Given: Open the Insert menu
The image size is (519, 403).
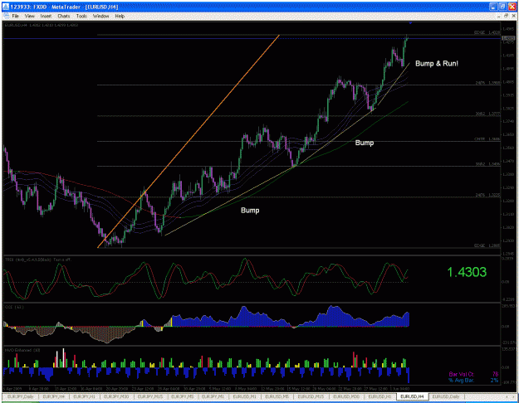Looking at the screenshot, I should click(x=46, y=16).
